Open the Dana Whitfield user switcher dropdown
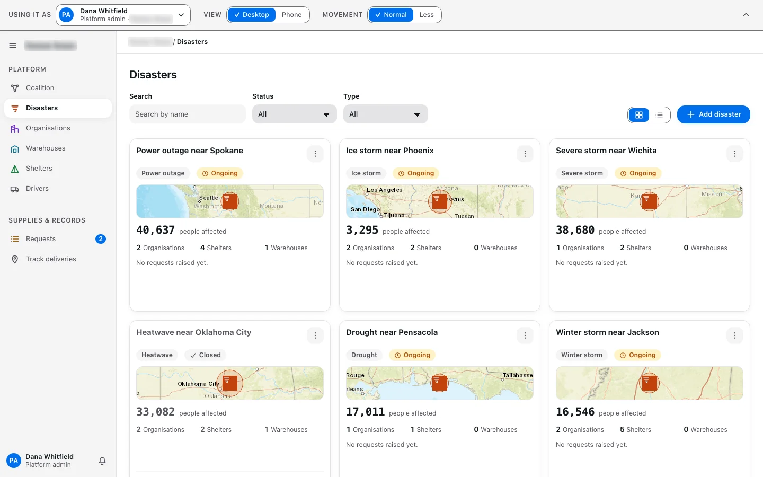 click(123, 15)
